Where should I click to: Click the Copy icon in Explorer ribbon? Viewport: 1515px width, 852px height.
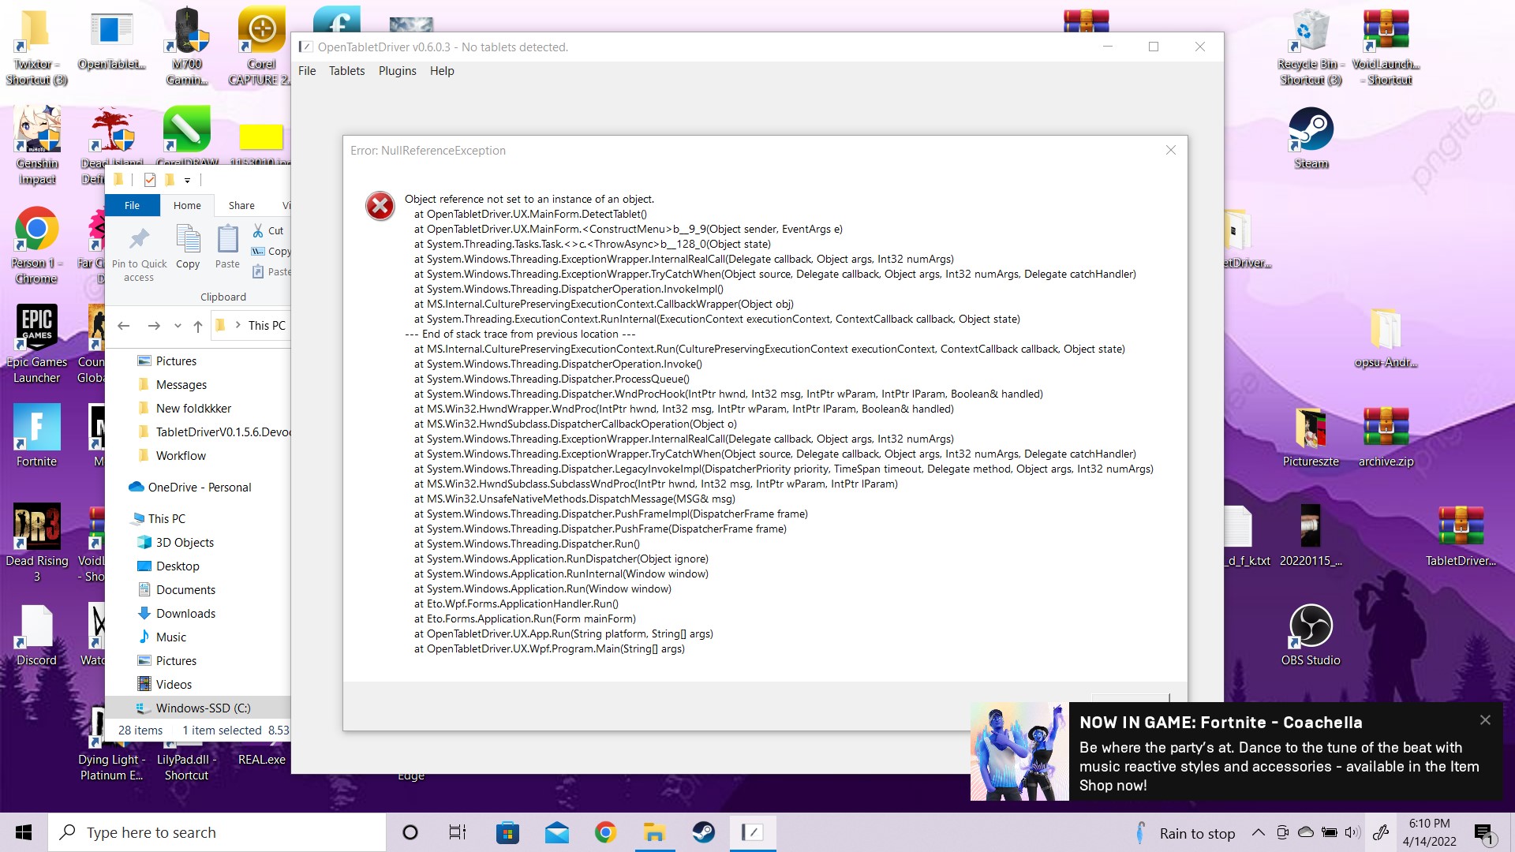coord(188,239)
